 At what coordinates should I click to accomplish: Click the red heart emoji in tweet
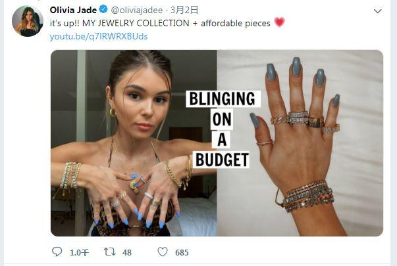pos(280,22)
